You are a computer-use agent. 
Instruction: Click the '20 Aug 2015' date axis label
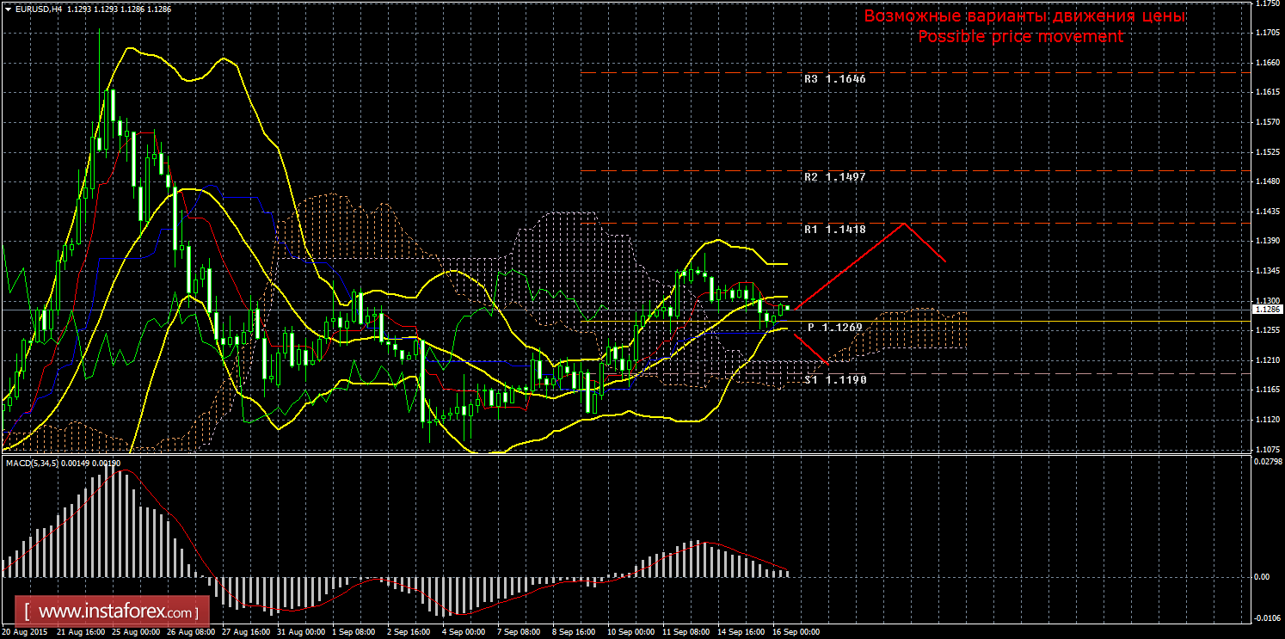tap(25, 632)
